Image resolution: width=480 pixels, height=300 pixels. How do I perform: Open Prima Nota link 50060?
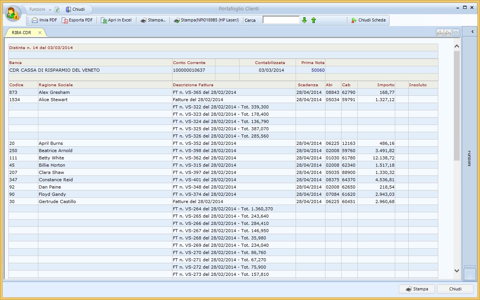pos(318,70)
